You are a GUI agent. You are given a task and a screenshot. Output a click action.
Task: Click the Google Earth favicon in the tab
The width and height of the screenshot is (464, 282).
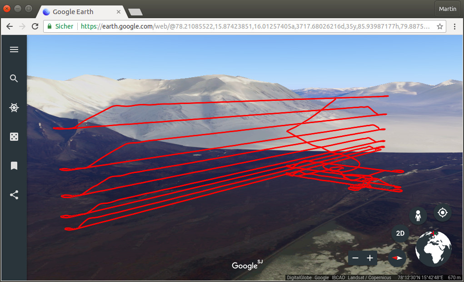pyautogui.click(x=46, y=12)
